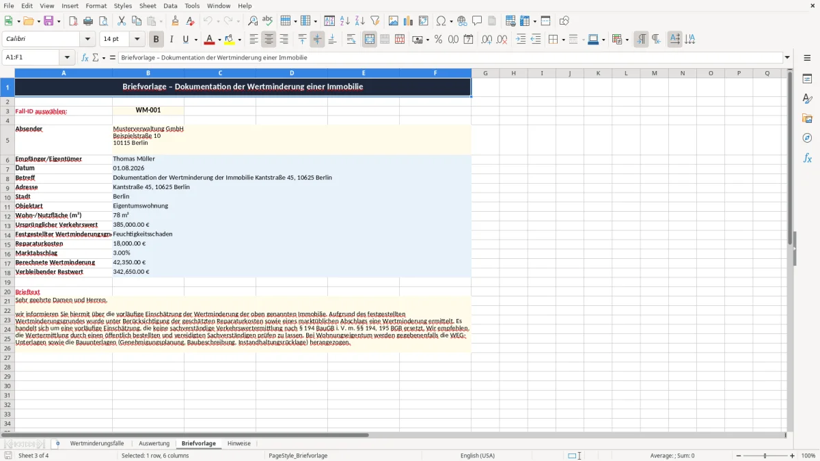Open the Sheet menu
The height and width of the screenshot is (461, 820).
tap(147, 5)
